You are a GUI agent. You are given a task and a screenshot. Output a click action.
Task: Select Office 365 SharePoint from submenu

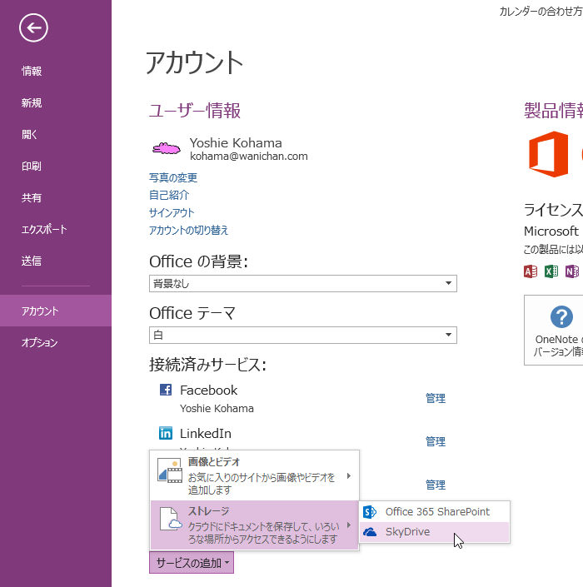[x=435, y=512]
